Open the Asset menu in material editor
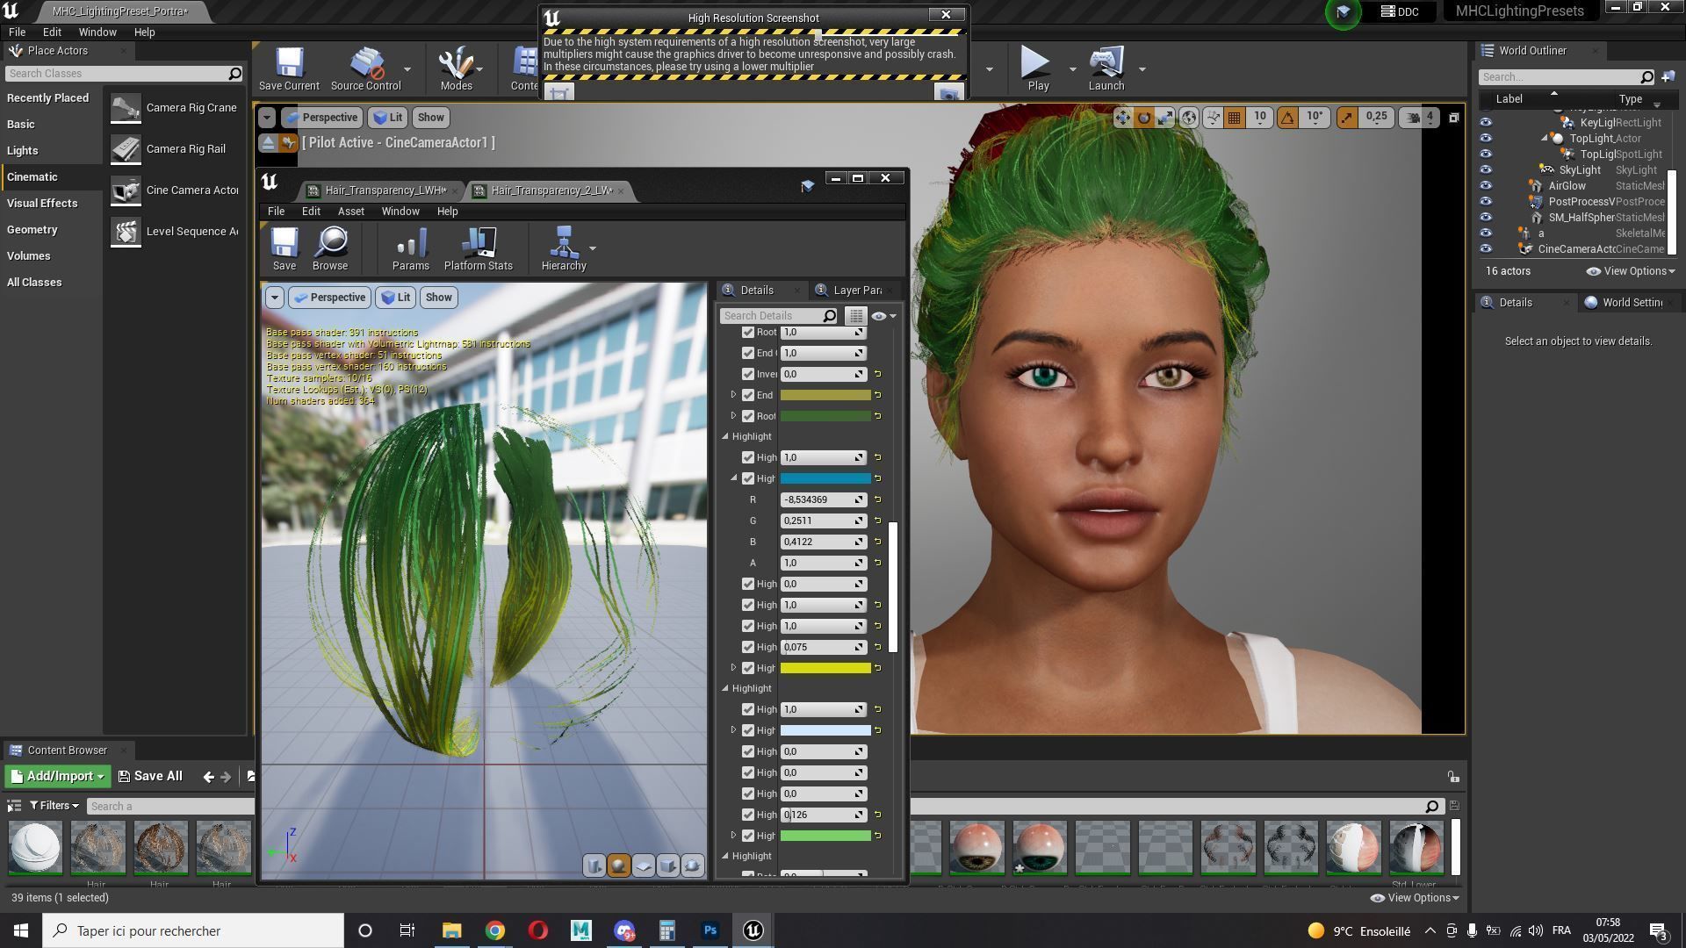This screenshot has height=948, width=1686. [x=350, y=212]
